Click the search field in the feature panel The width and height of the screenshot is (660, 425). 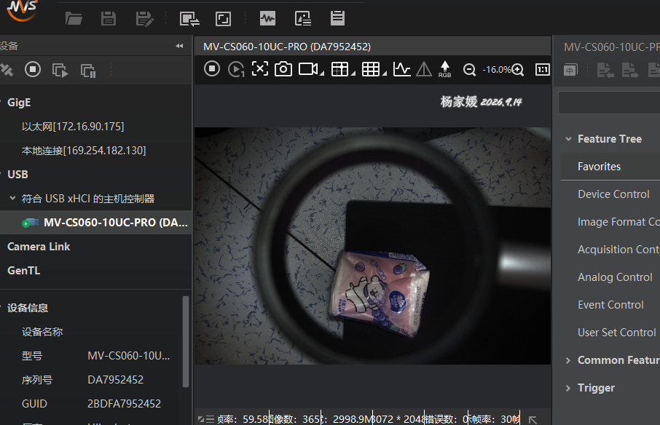coord(609,103)
